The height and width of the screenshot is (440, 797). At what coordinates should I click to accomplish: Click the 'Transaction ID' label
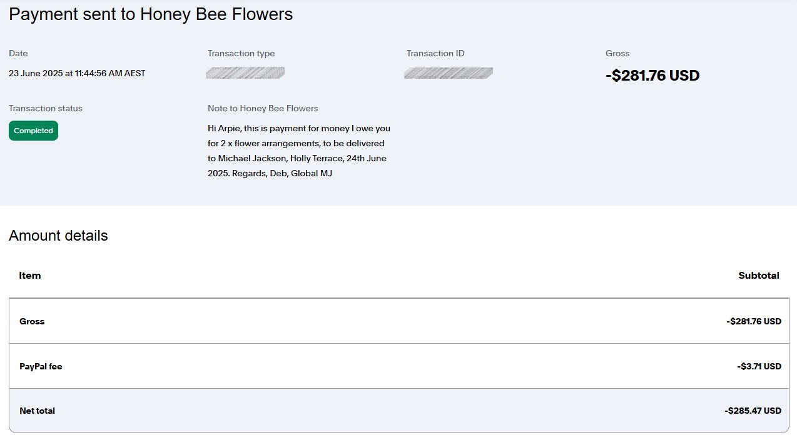tap(435, 54)
